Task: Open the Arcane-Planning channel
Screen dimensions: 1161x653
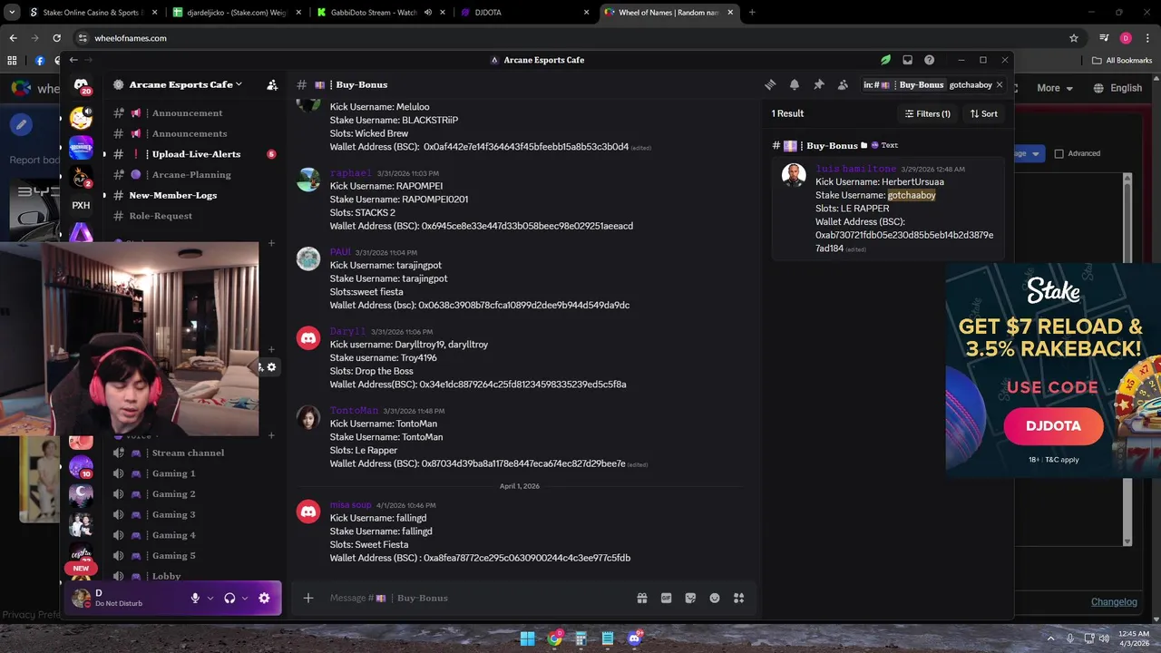Action: pyautogui.click(x=191, y=175)
